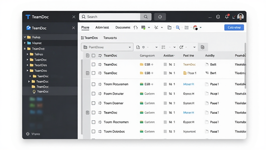Open the dropdown arrow after the refresh arrows icon
Screen dimensions: 266x150
194,47
